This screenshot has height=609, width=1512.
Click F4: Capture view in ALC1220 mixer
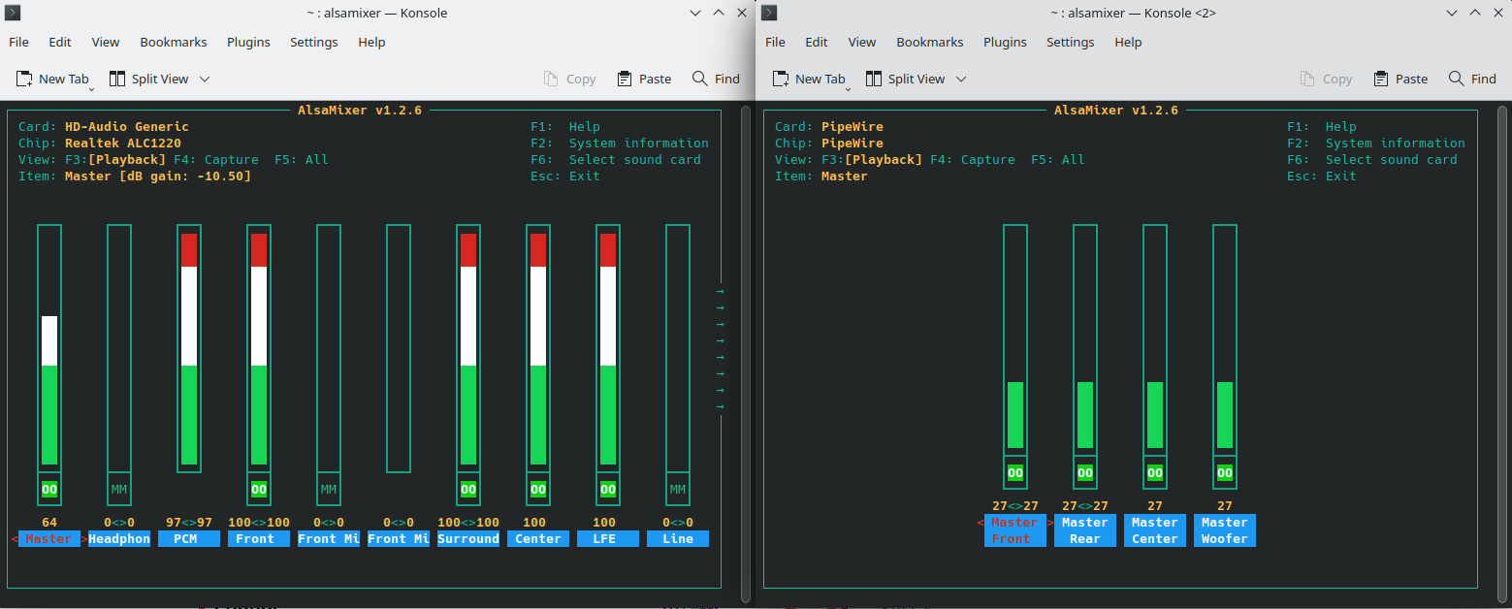pyautogui.click(x=216, y=159)
